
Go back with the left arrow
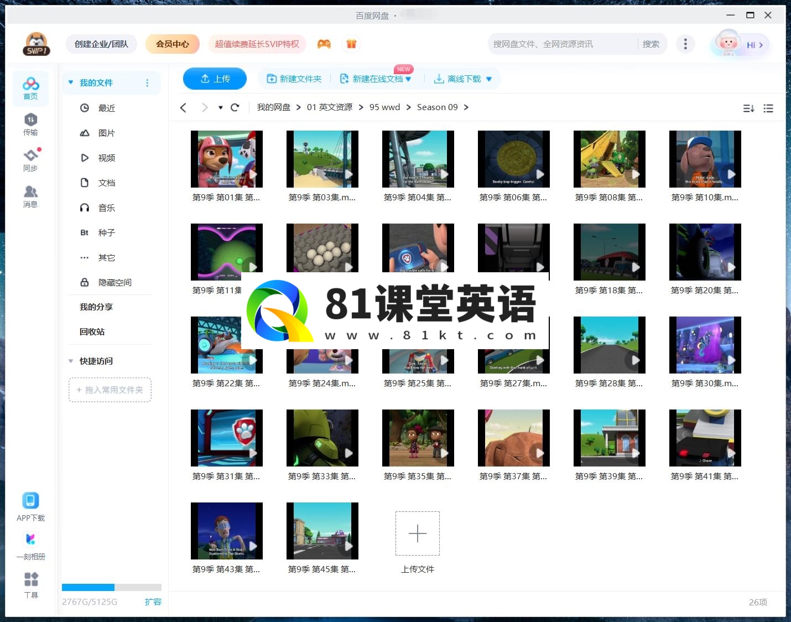(184, 107)
